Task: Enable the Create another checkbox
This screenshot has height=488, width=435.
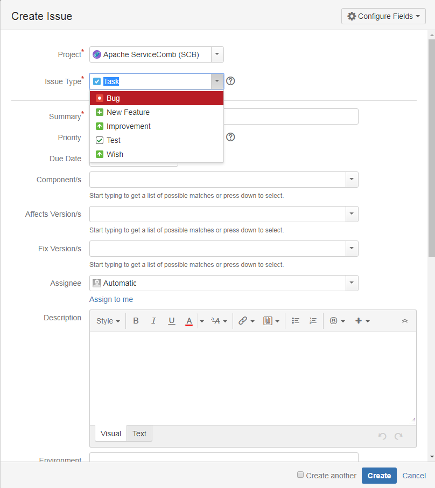Action: click(300, 475)
